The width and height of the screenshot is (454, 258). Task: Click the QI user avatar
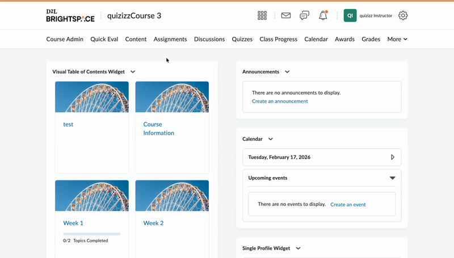tap(350, 16)
